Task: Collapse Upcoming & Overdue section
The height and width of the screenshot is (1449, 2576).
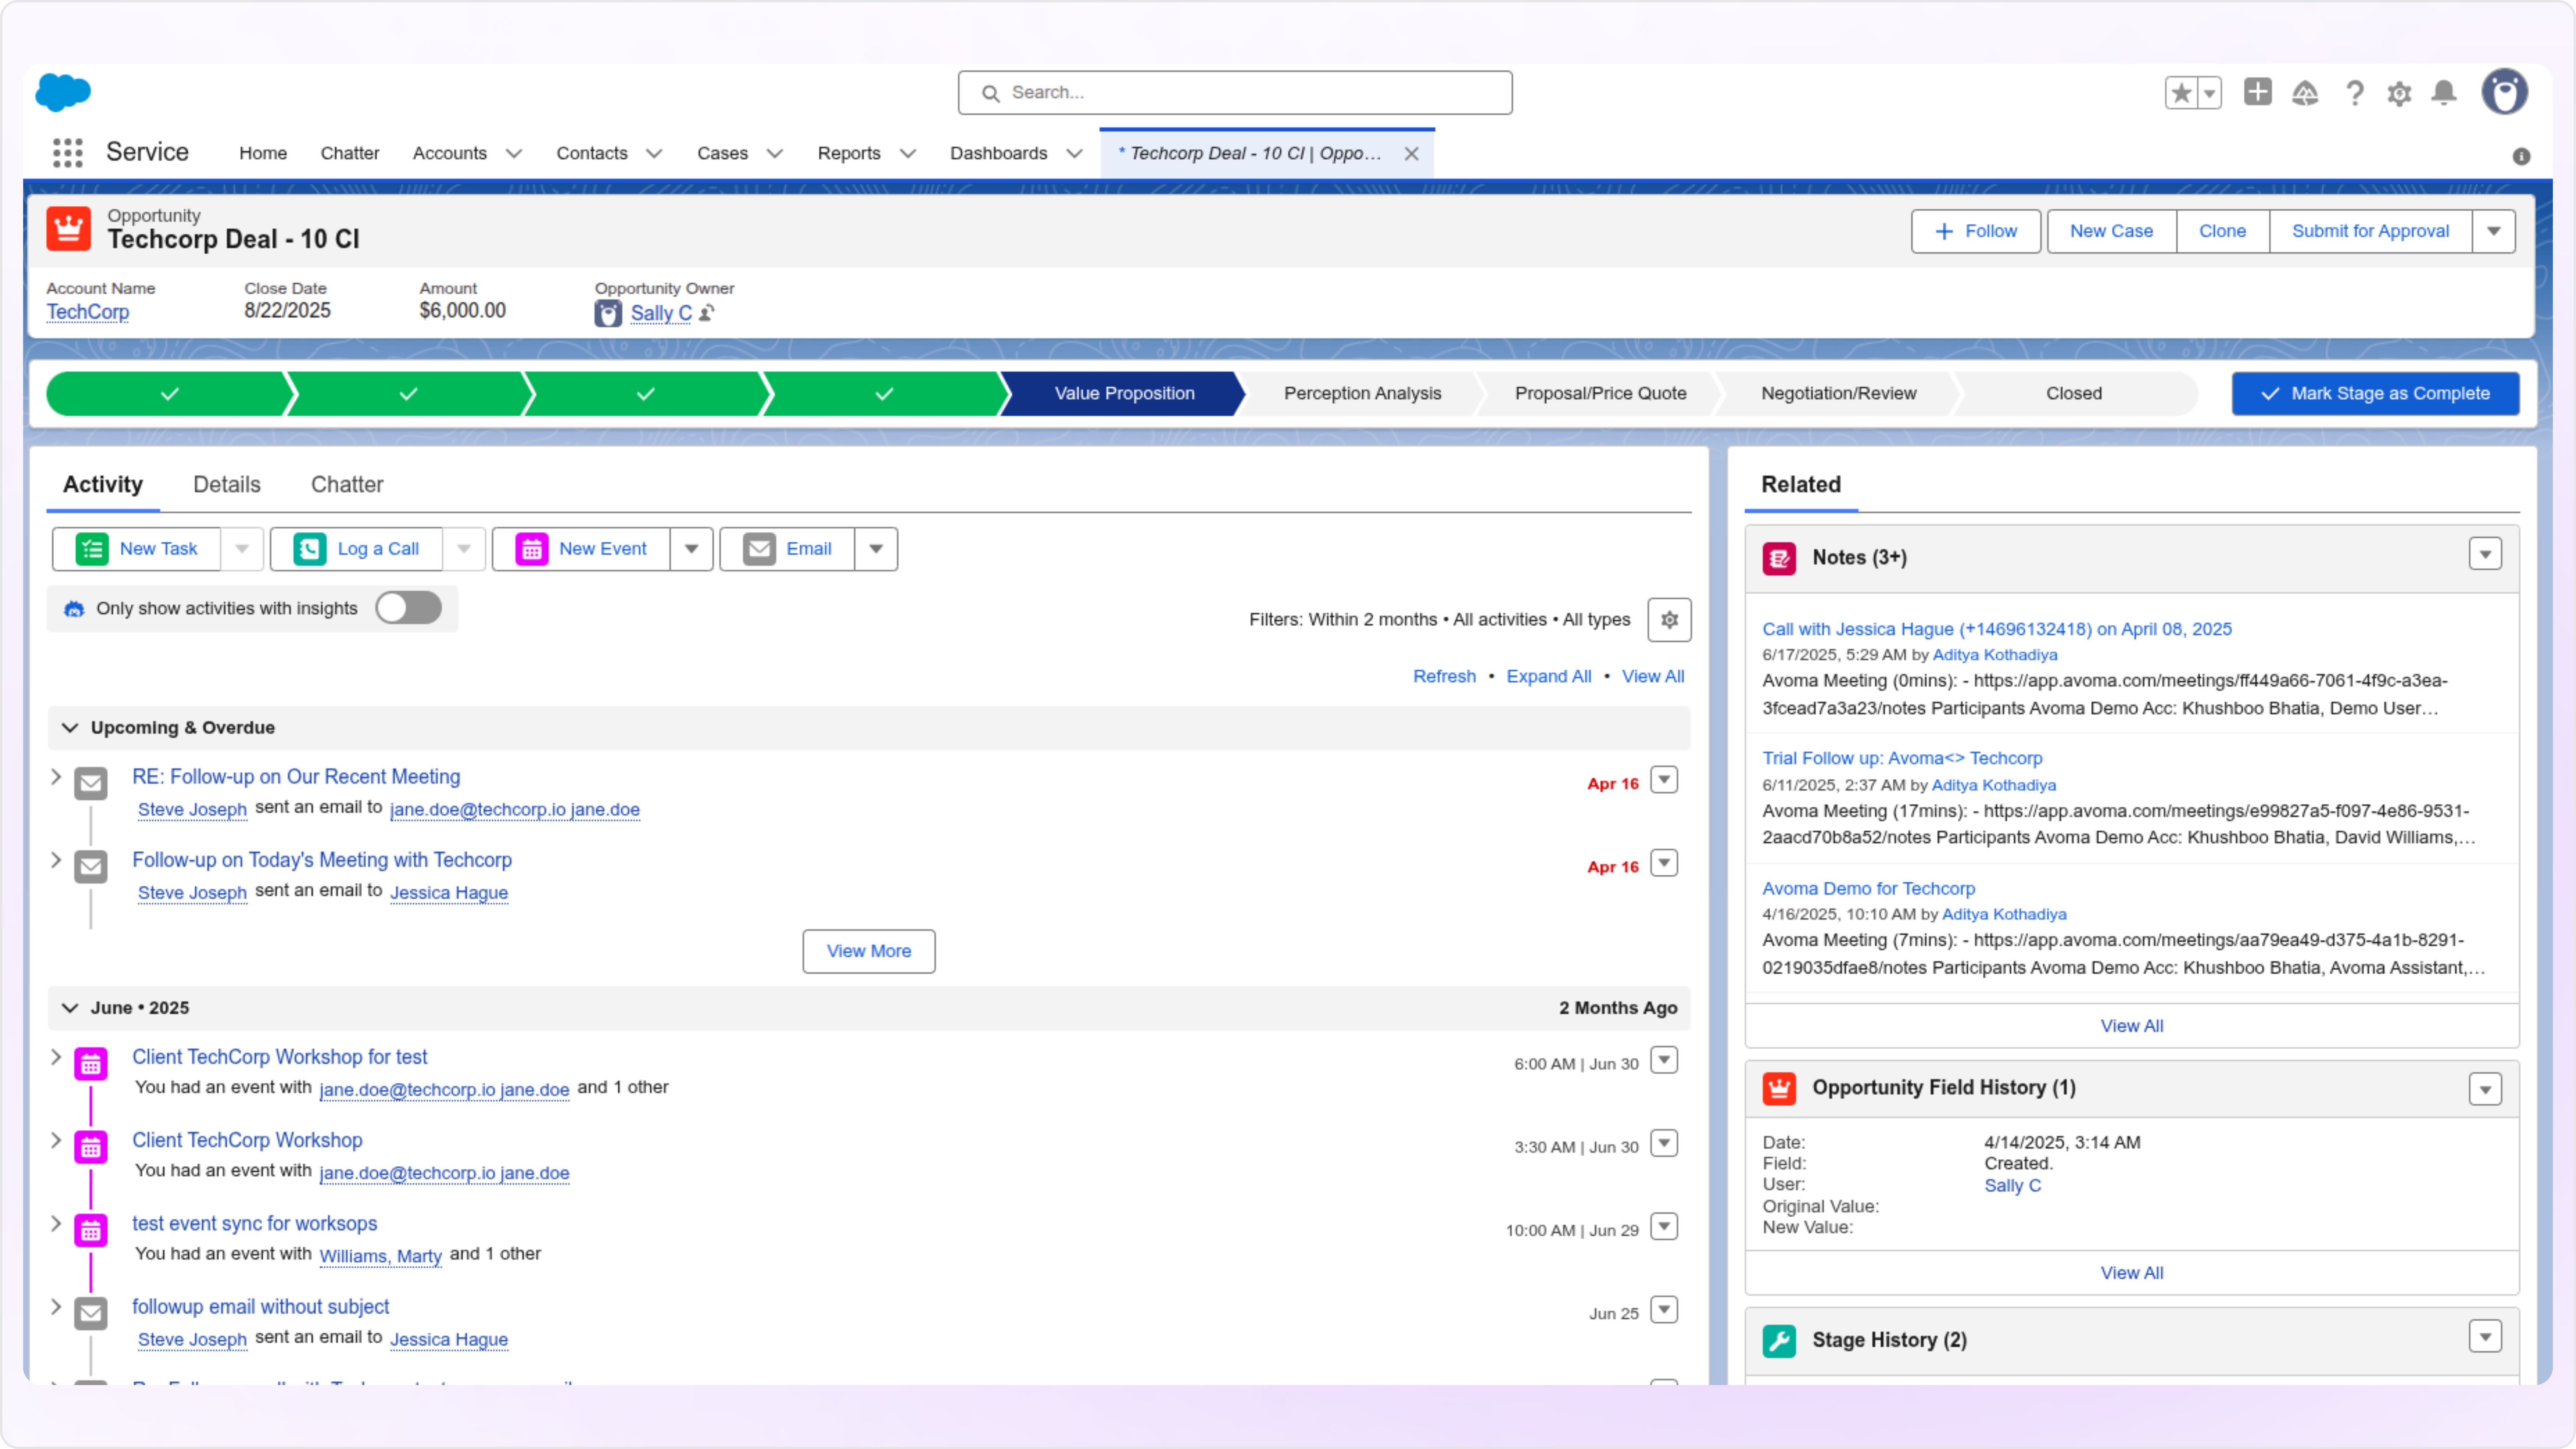Action: point(70,728)
